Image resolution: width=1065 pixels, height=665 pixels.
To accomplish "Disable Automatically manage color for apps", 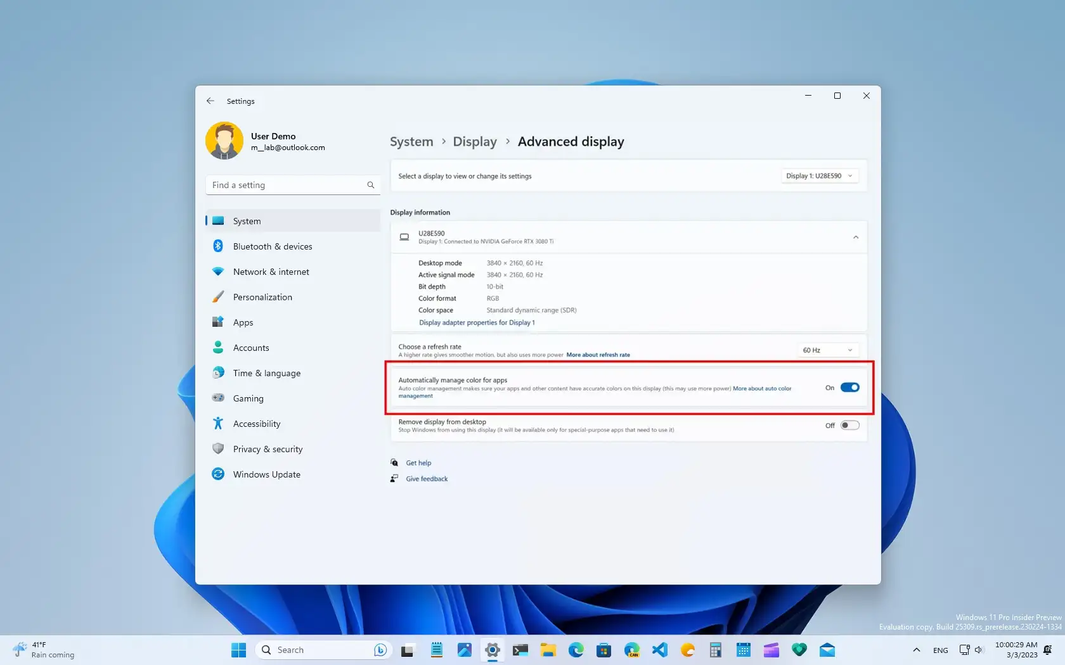I will (849, 387).
